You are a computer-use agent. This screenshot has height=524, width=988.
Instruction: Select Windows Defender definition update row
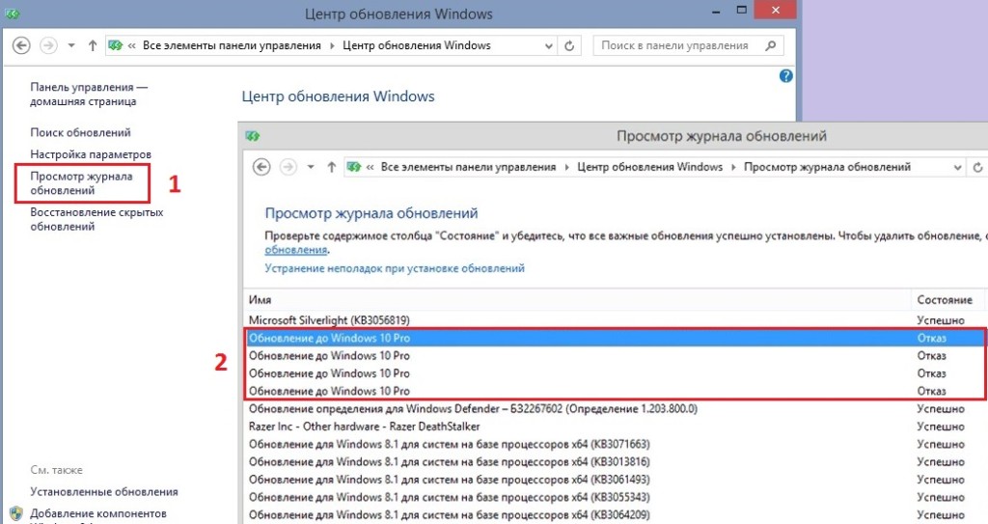point(616,408)
